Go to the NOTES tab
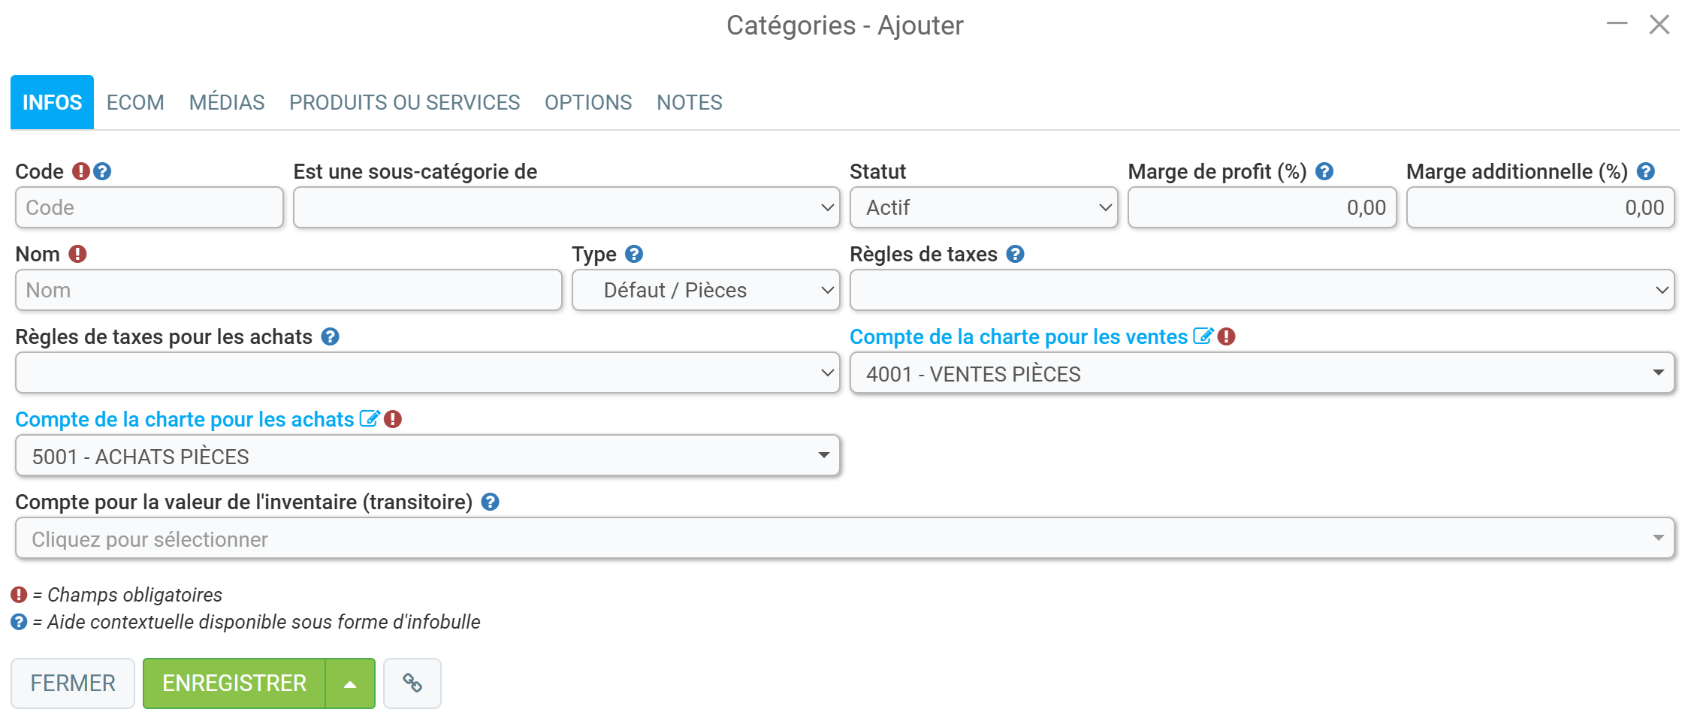 point(690,102)
